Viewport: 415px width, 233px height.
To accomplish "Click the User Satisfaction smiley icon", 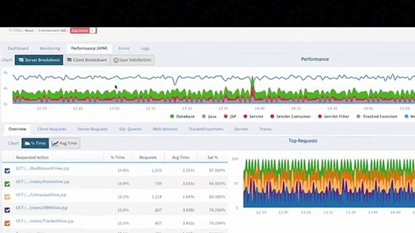I will coord(116,60).
